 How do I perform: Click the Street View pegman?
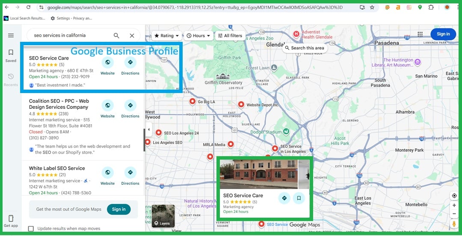click(x=454, y=224)
